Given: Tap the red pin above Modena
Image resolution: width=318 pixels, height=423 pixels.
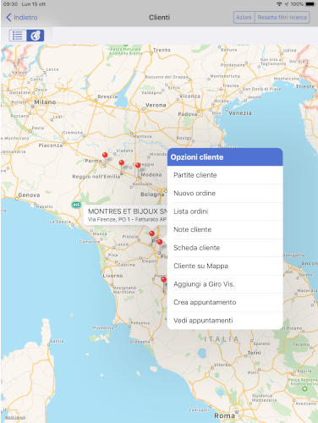Looking at the screenshot, I should (138, 166).
